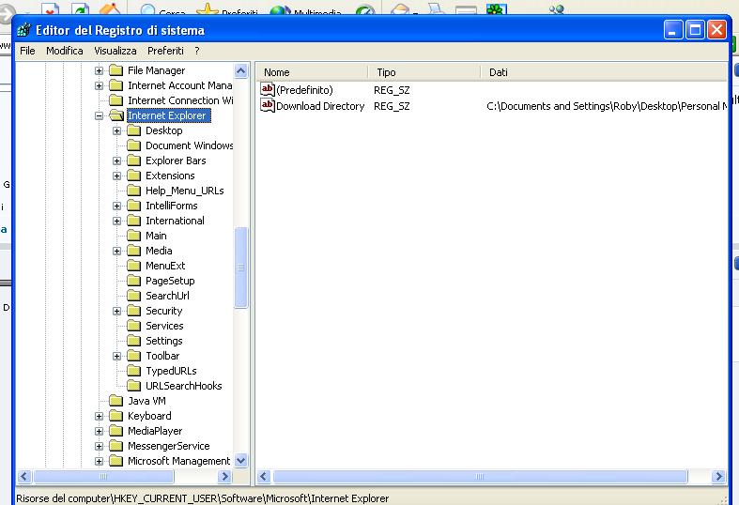Click the PageSetup folder icon
739x505 pixels.
pos(134,281)
